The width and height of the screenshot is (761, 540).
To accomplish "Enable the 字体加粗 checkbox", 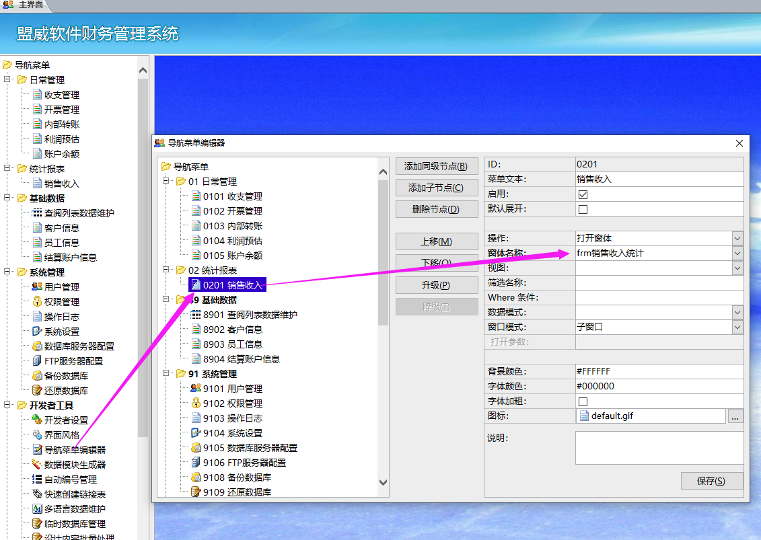I will (583, 401).
